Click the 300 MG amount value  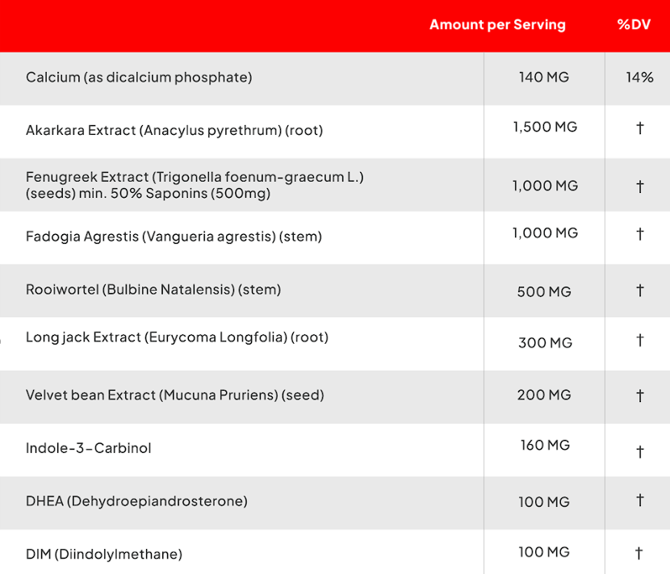(545, 343)
